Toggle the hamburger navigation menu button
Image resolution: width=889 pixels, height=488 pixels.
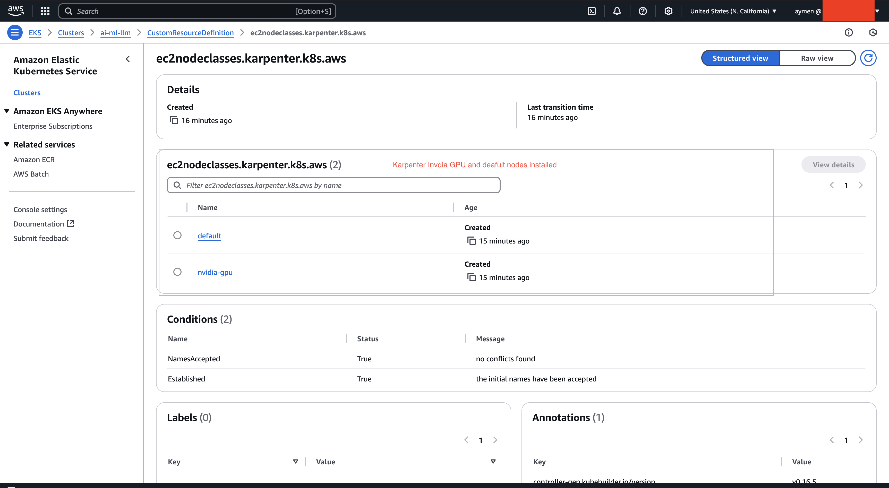pyautogui.click(x=15, y=32)
